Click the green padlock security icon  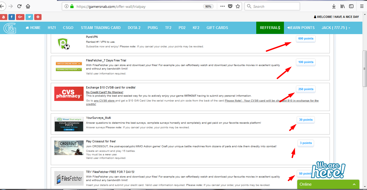click(x=72, y=6)
